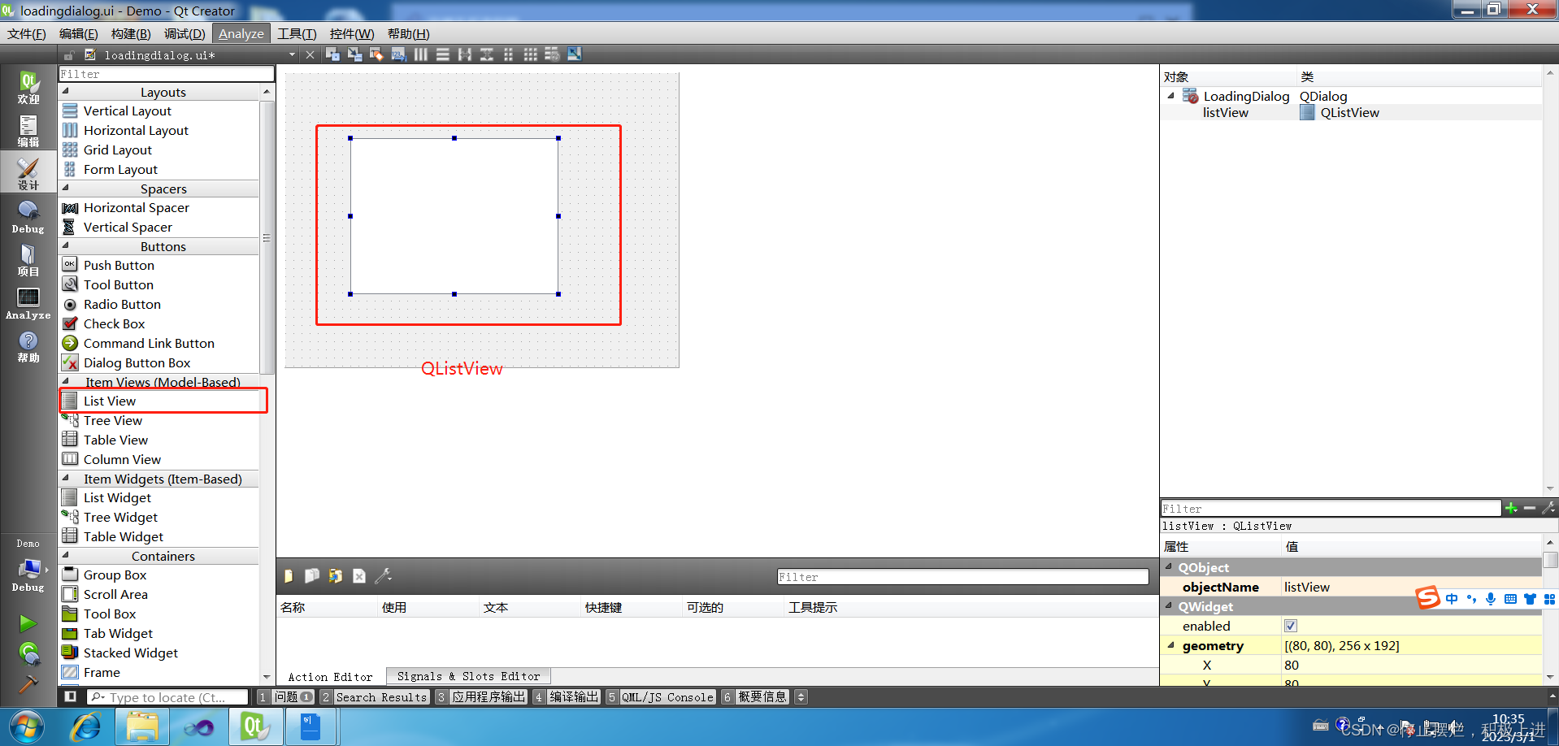Open the 问题 output pane

pyautogui.click(x=286, y=697)
